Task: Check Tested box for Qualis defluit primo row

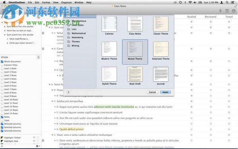Action: coord(229,129)
